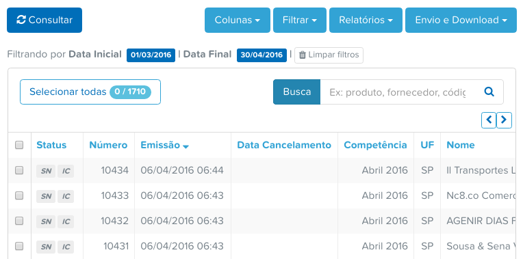Open the Envio e Download dropdown
This screenshot has height=259, width=523.
pos(461,20)
